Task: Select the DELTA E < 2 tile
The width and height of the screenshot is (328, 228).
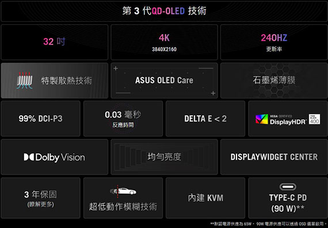Action: tap(205, 119)
